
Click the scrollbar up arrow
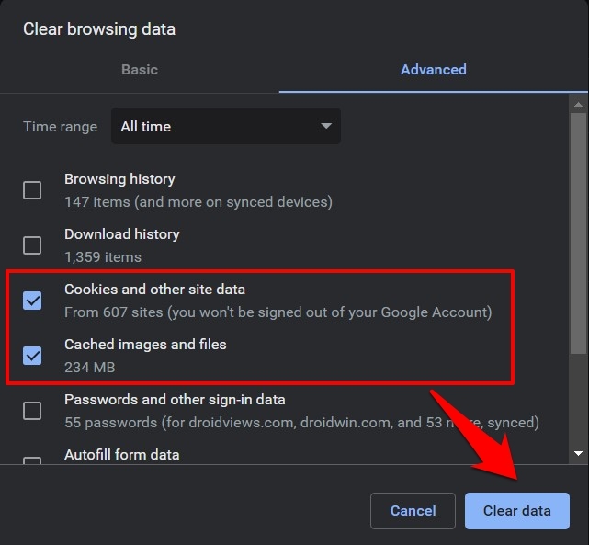pyautogui.click(x=579, y=105)
